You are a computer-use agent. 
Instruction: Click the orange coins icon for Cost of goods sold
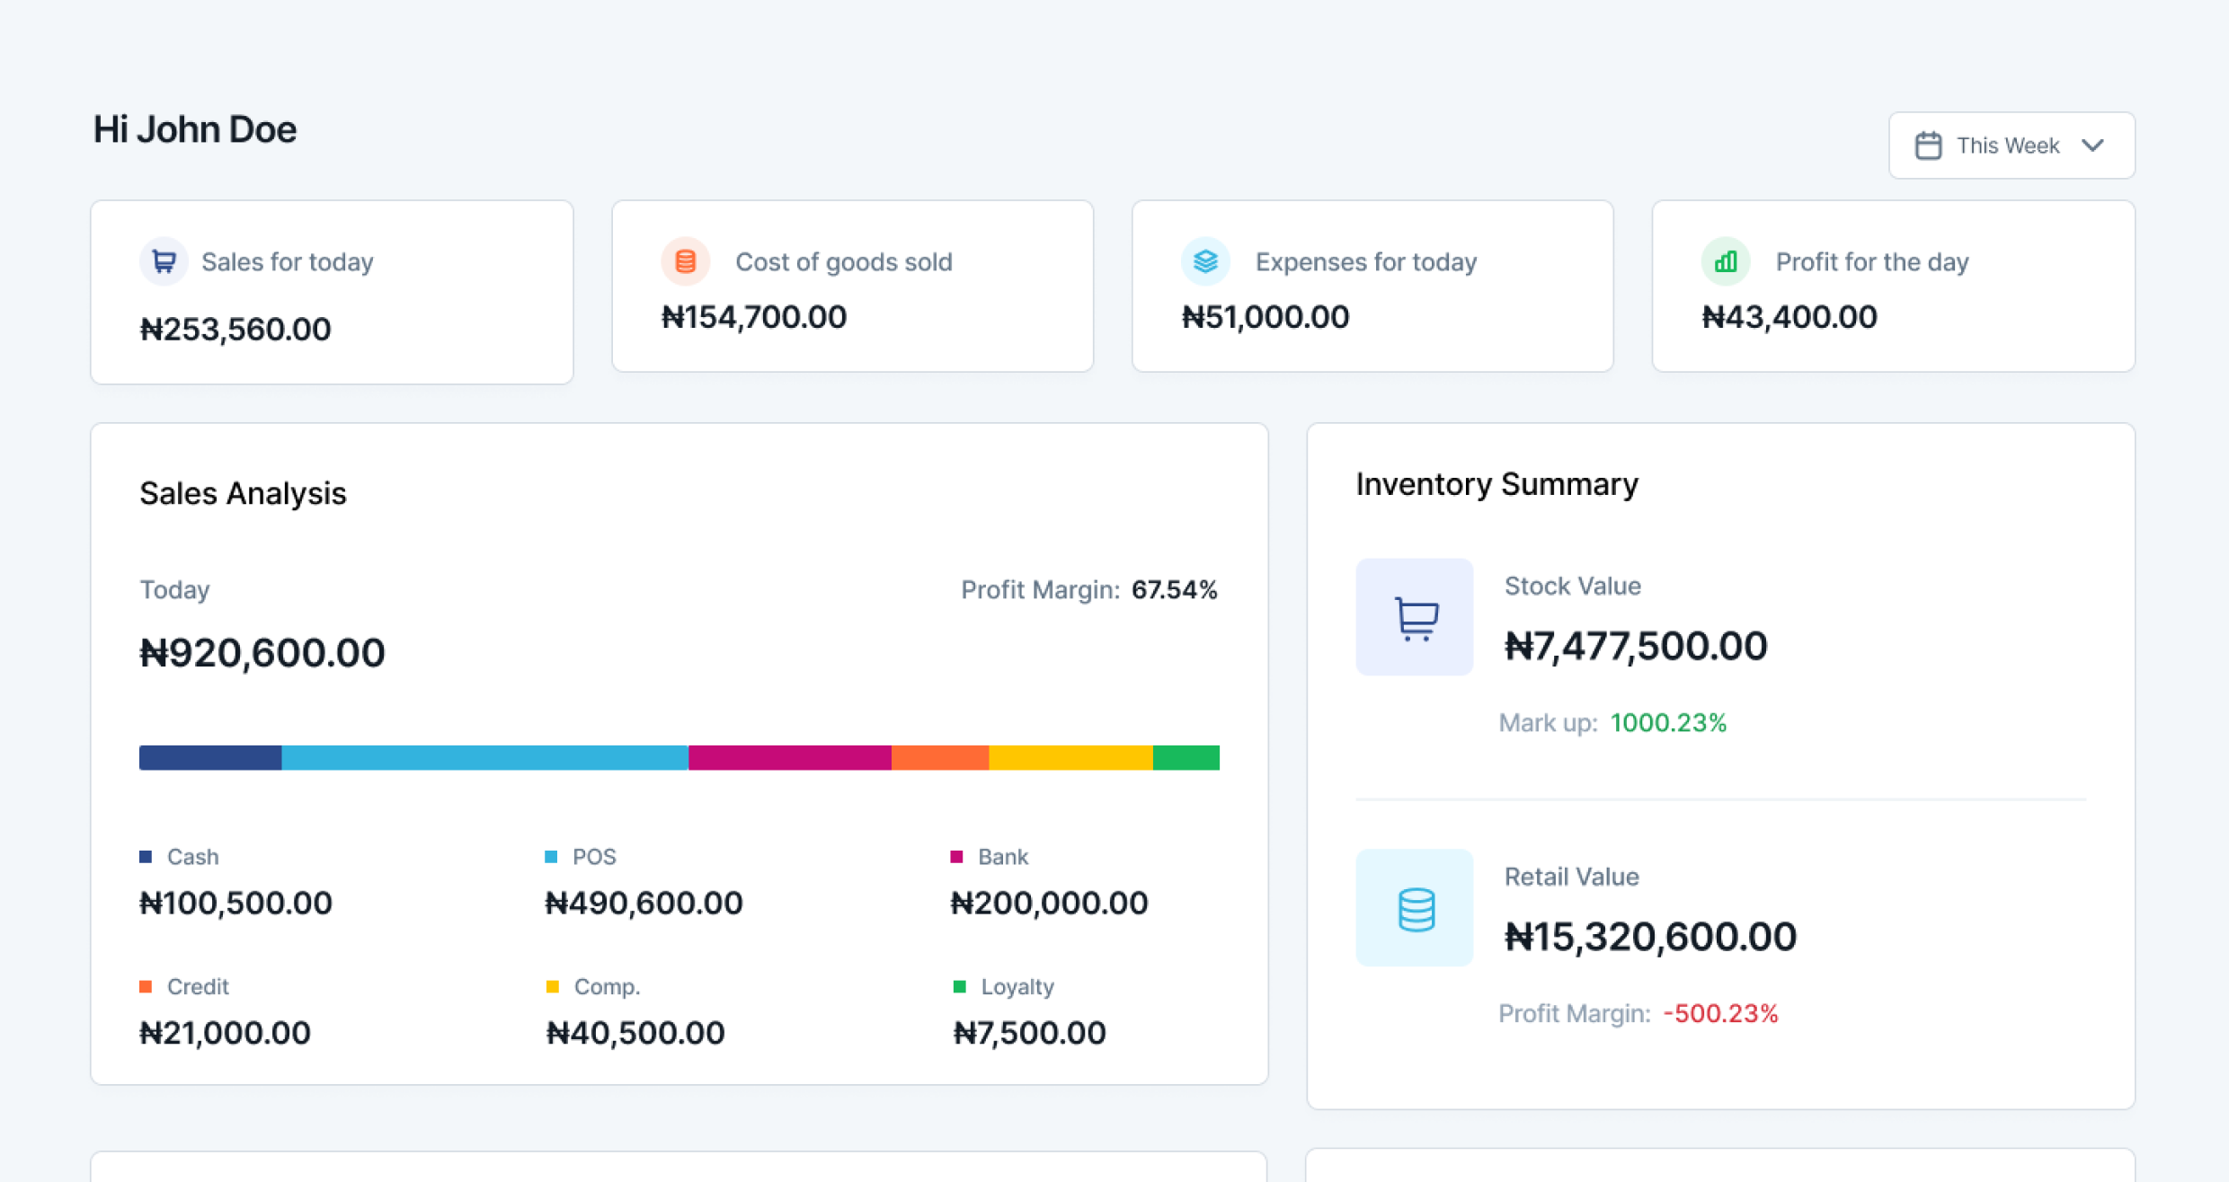pos(685,261)
